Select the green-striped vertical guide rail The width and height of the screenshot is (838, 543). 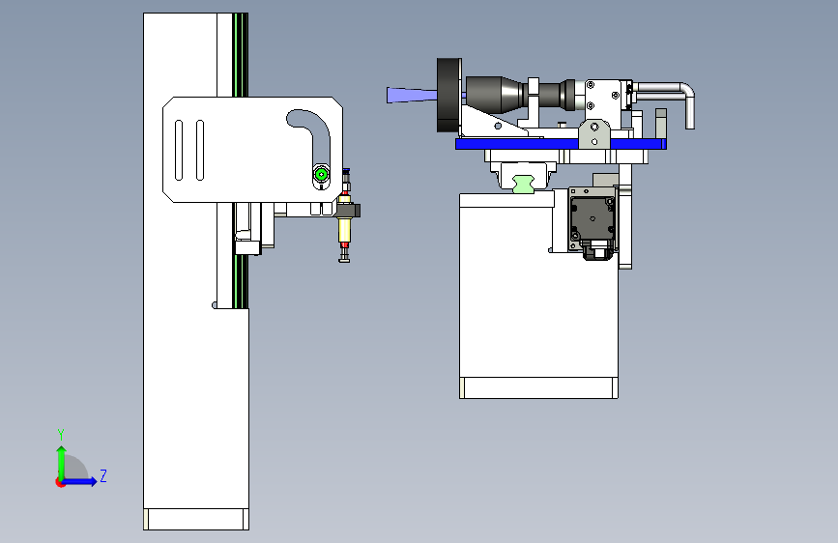(241, 54)
